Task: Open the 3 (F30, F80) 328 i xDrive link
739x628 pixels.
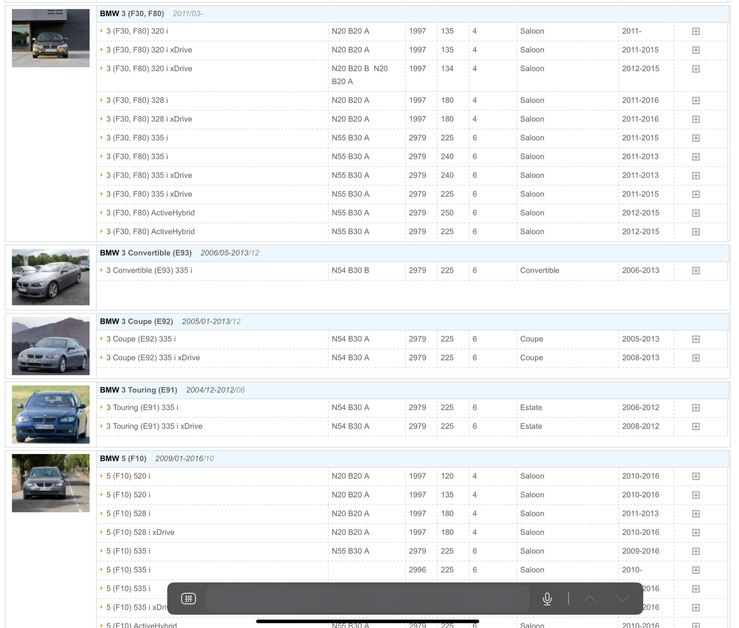Action: (x=149, y=119)
